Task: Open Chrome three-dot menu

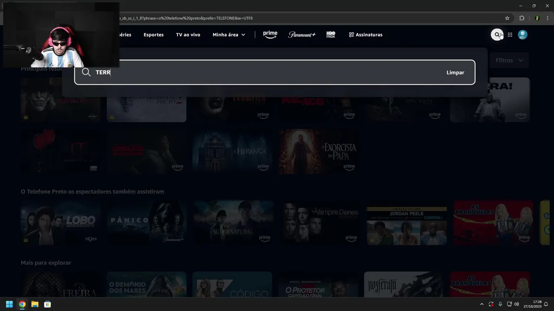Action: (548, 18)
